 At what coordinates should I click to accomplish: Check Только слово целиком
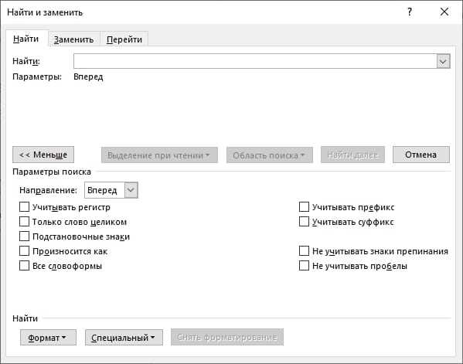click(24, 222)
